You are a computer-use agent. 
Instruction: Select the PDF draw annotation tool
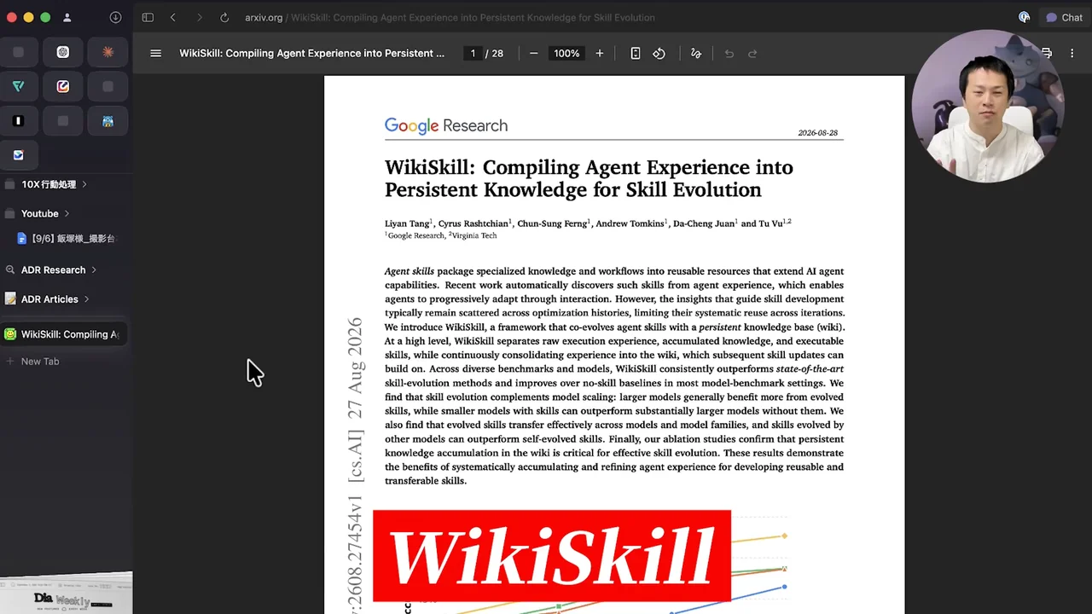coord(696,53)
